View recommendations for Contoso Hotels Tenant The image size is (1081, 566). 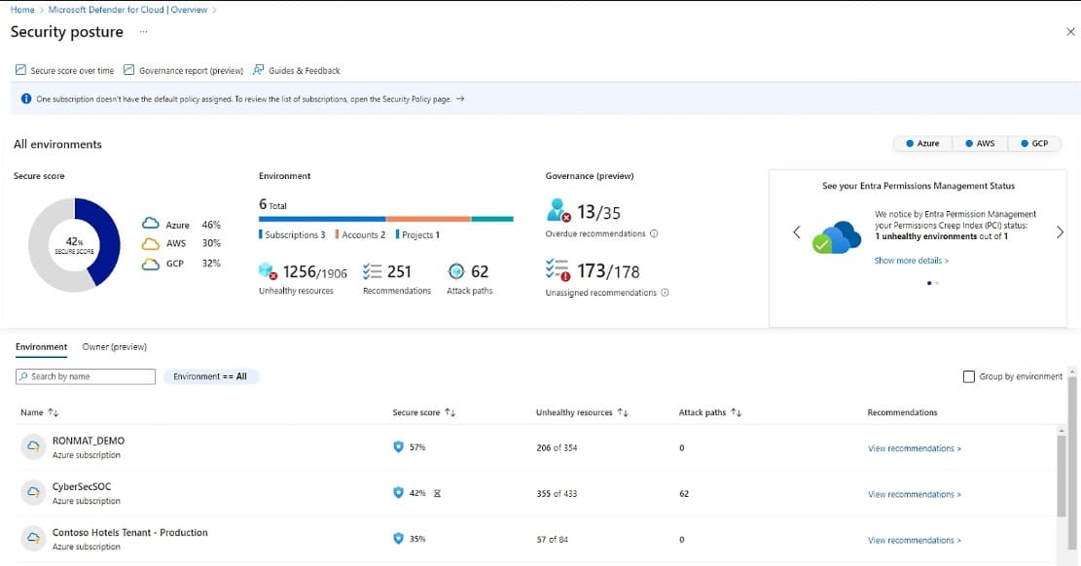[x=915, y=540]
